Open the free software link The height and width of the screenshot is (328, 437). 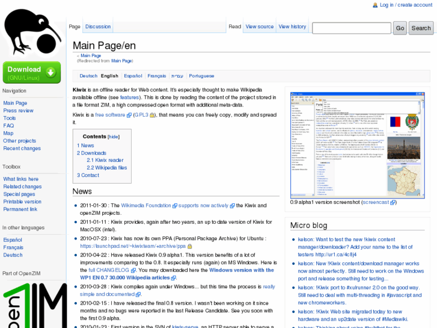tap(110, 115)
